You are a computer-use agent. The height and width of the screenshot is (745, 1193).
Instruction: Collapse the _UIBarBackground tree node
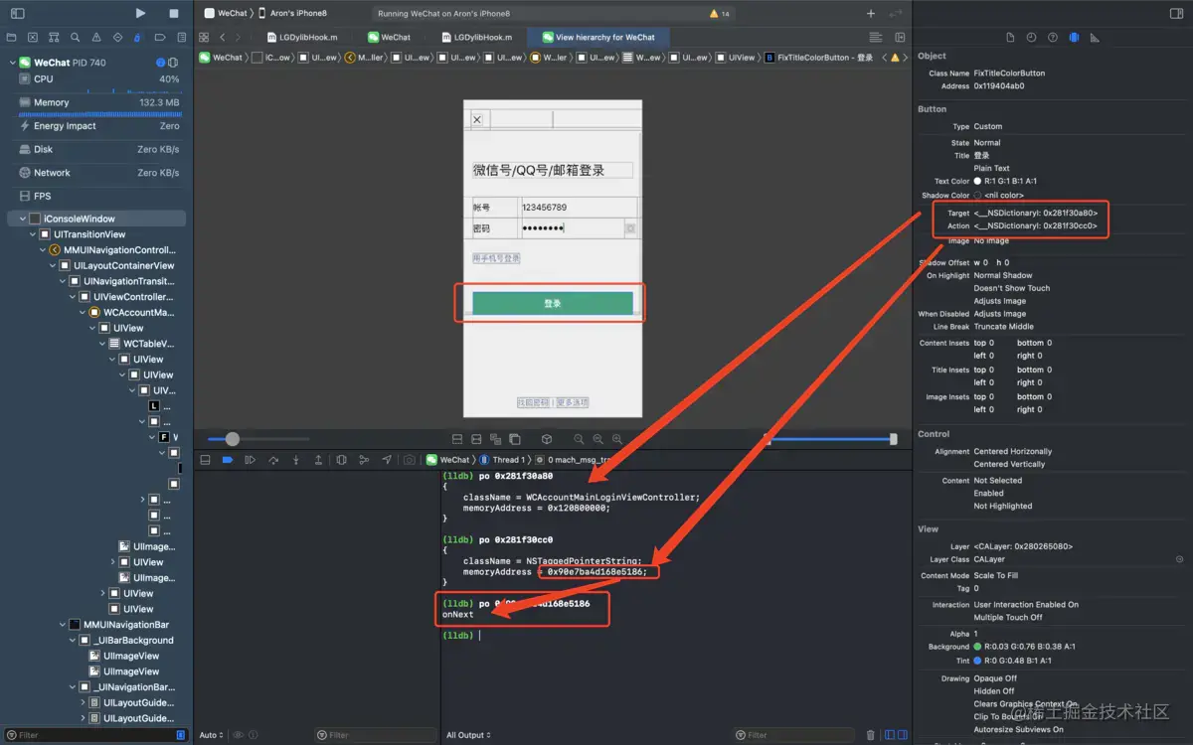point(73,641)
